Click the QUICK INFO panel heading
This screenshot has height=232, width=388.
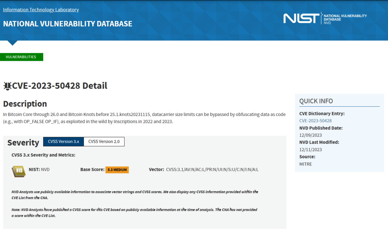316,101
